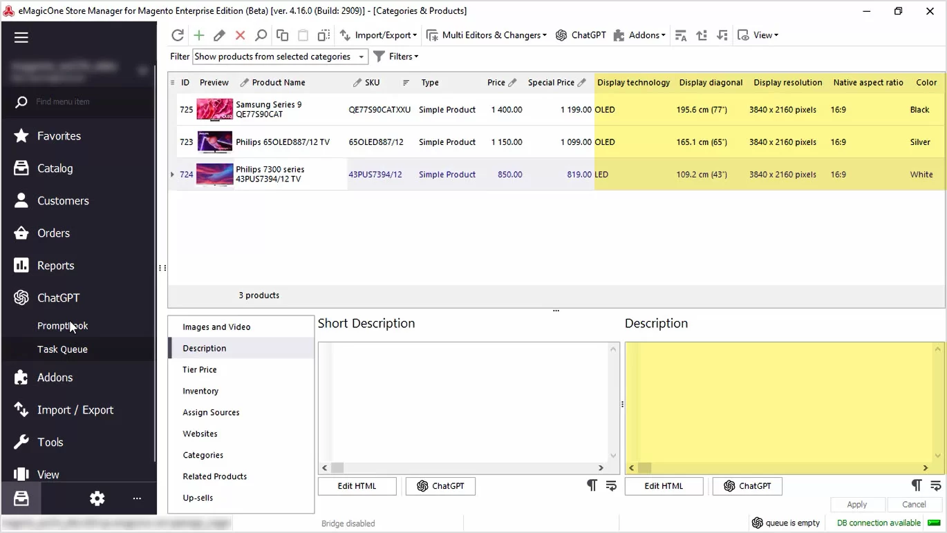Click the copy product icon
This screenshot has width=947, height=533.
point(282,35)
